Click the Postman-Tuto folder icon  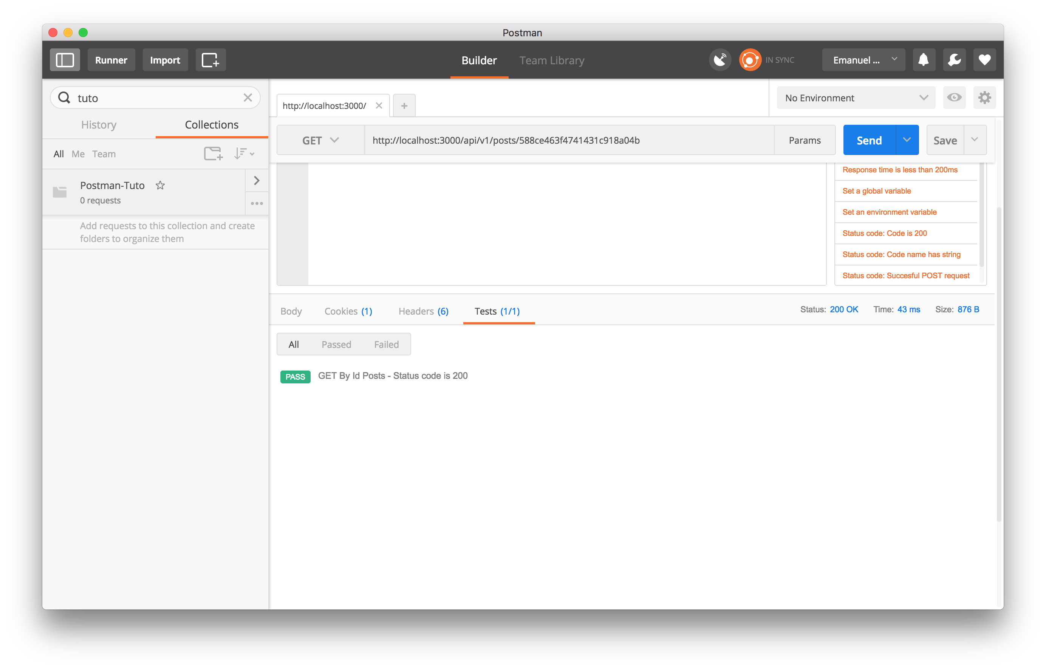tap(60, 192)
